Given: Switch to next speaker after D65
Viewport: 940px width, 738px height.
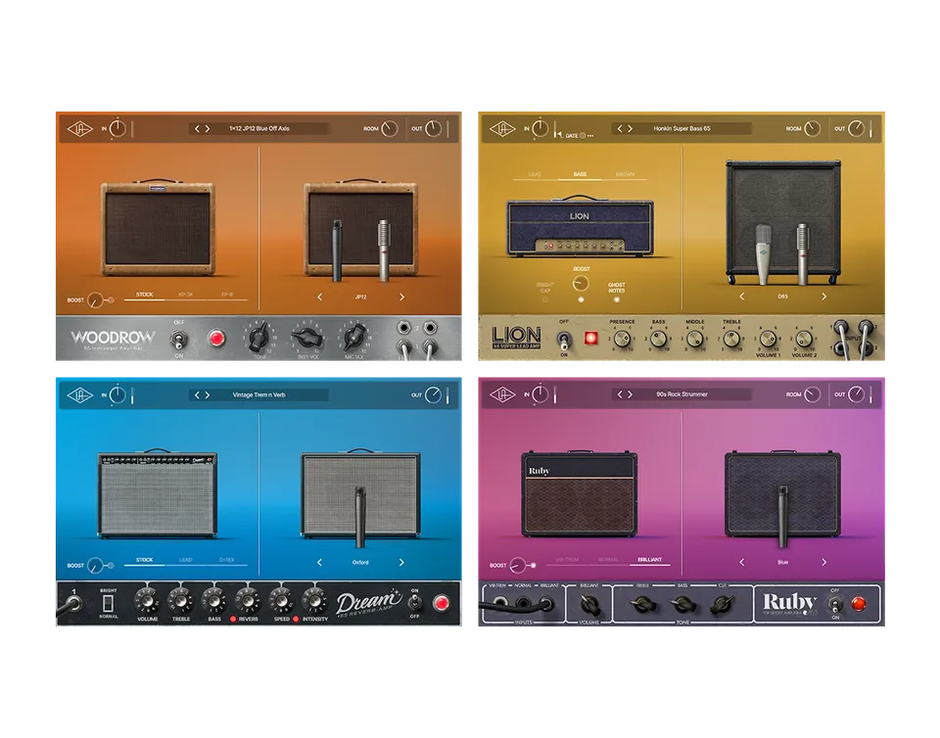Looking at the screenshot, I should [823, 297].
